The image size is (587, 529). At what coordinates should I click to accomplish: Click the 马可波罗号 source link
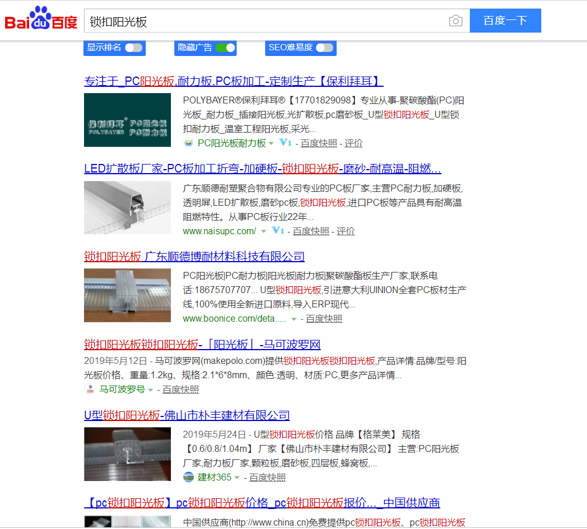(122, 390)
